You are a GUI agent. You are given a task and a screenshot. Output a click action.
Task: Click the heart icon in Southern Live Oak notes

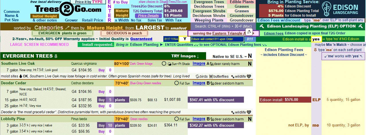coord(249,77)
